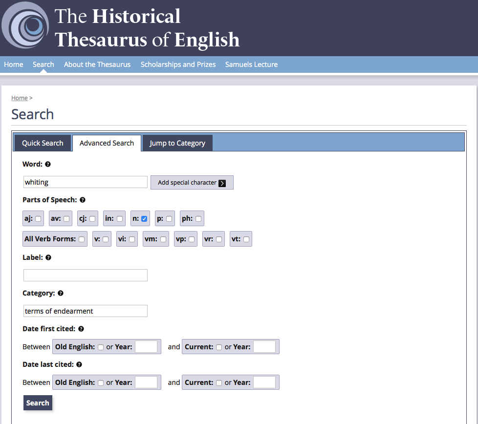Tick the aj: adjective checkbox
Screen dimensions: 478x424
[38, 219]
